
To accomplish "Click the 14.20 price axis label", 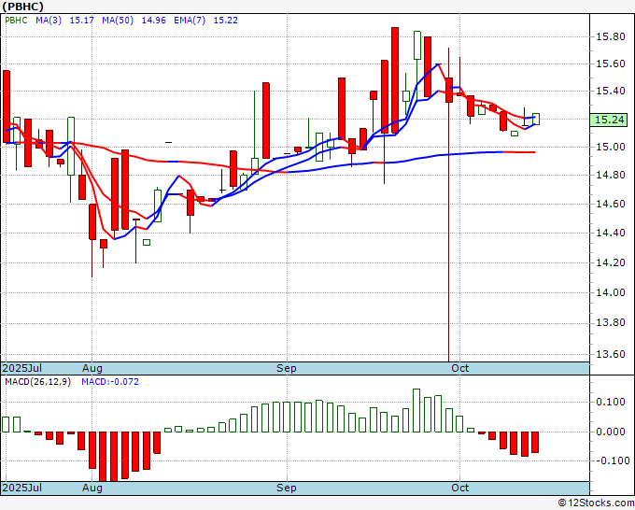I will tap(611, 262).
